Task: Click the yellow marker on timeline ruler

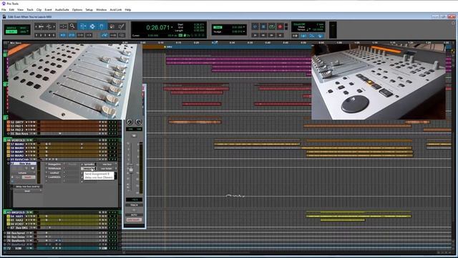Action: 165,47
